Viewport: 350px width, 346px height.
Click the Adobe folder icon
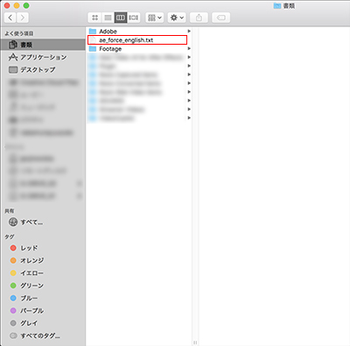(x=93, y=32)
